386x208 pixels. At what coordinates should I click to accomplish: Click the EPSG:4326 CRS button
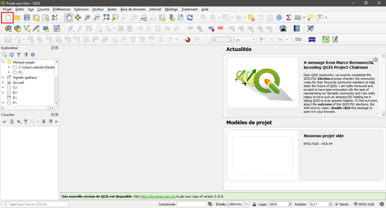point(364,204)
